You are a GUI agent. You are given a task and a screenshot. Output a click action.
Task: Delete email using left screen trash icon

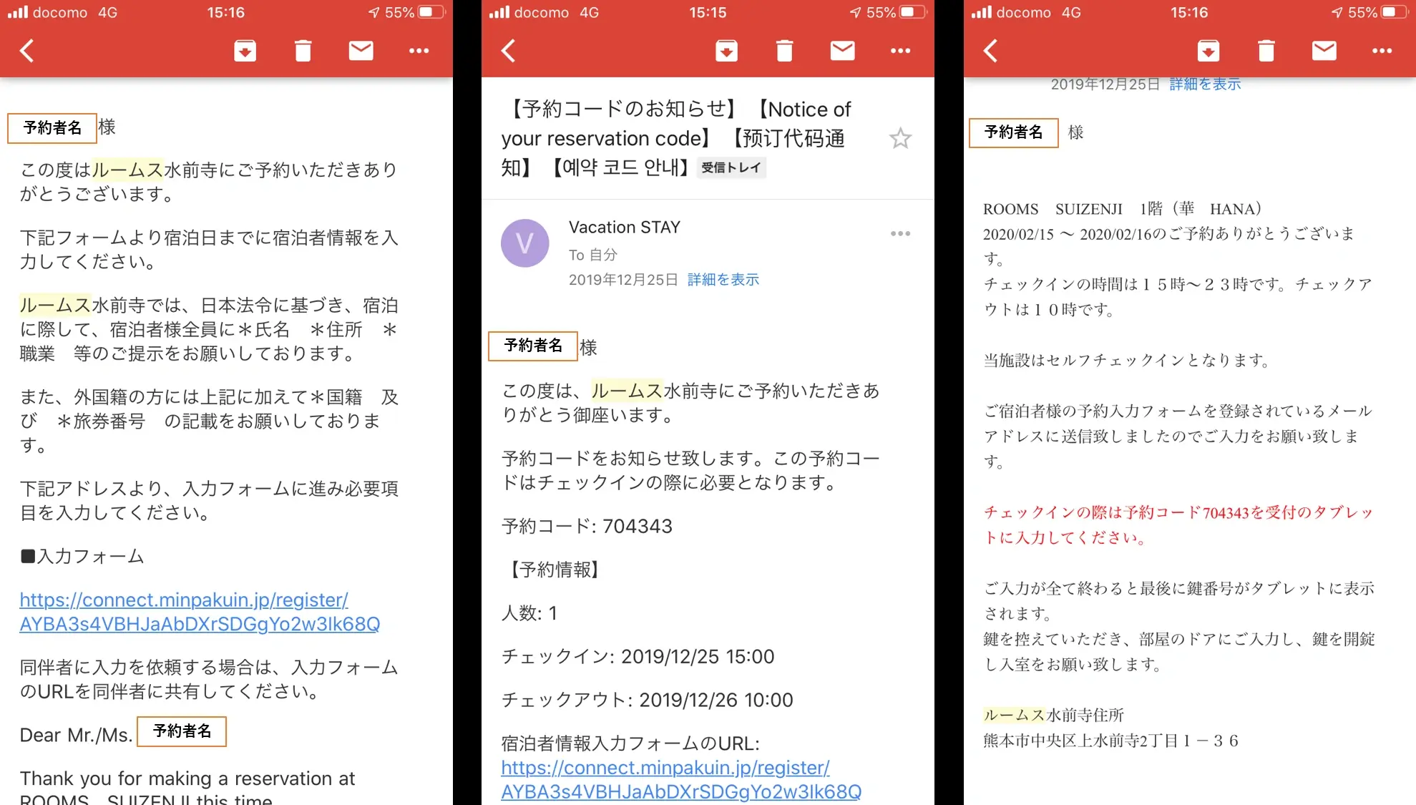tap(303, 51)
